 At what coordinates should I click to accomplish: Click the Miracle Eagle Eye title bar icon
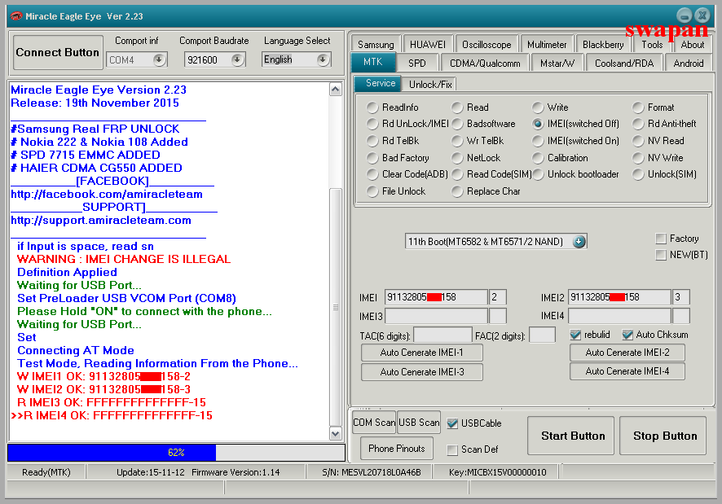click(x=16, y=16)
